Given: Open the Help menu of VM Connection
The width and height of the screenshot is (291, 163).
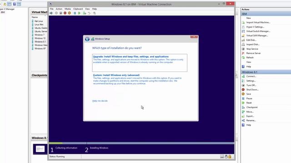Looking at the screenshot, I should (x=95, y=9).
